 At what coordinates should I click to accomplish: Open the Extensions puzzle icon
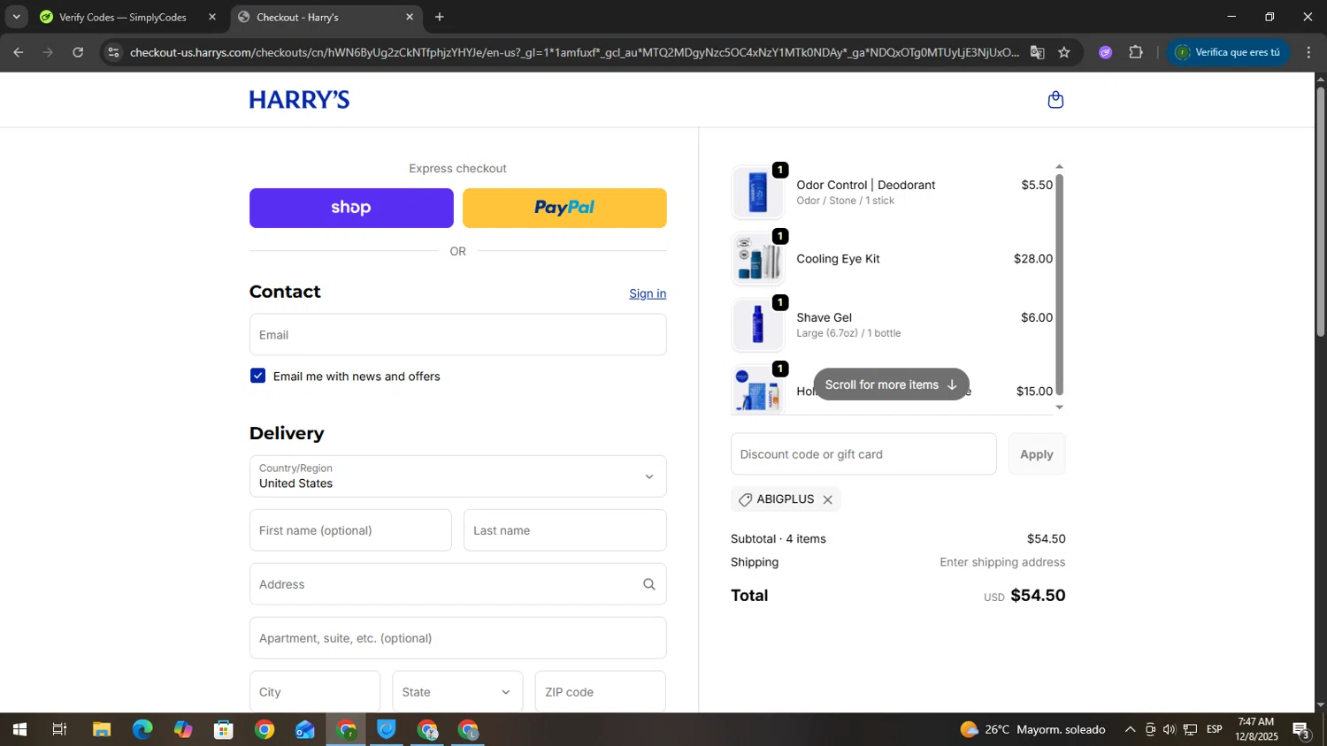(x=1136, y=52)
